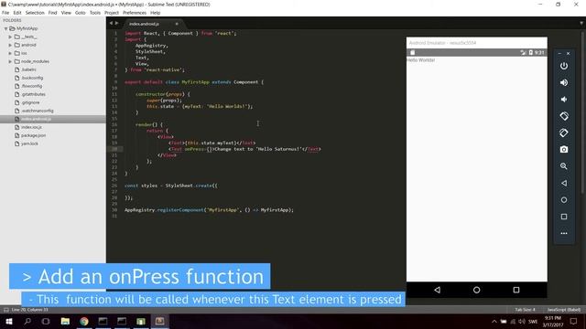This screenshot has width=586, height=329.
Task: Open the View menu
Action: pos(66,13)
